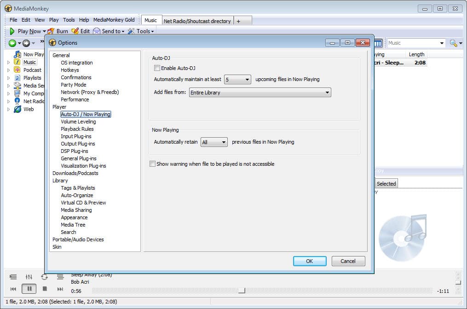Pause the playing track
Viewport: 467px width, 309px height.
click(x=29, y=289)
